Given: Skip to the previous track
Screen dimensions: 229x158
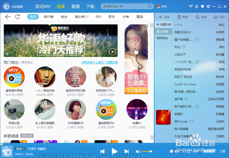Looking at the screenshot, I should (x=103, y=152).
